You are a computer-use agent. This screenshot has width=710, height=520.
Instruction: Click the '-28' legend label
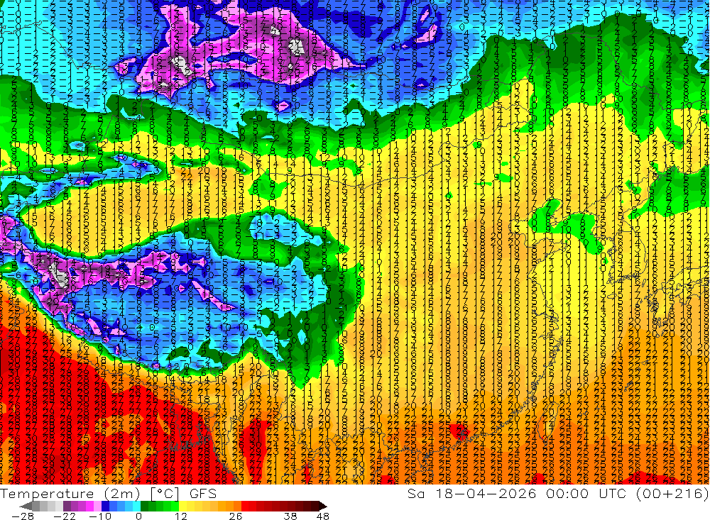(x=23, y=516)
